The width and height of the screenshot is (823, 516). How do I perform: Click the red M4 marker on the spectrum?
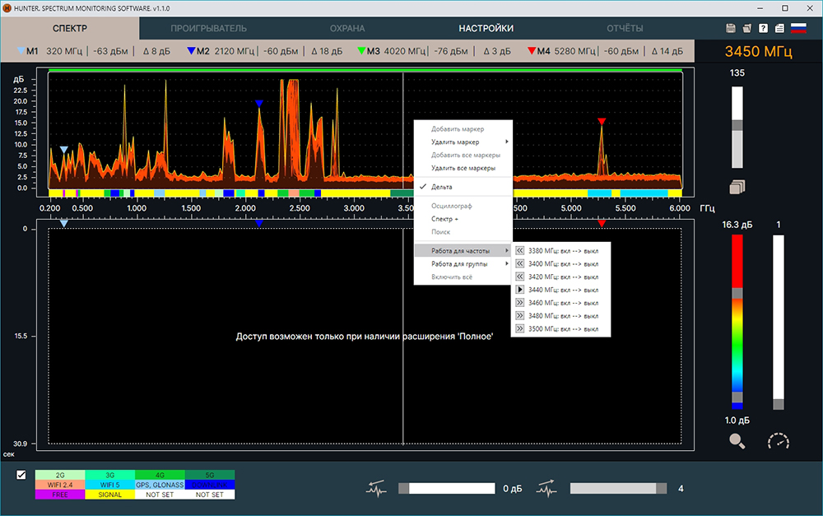[602, 122]
